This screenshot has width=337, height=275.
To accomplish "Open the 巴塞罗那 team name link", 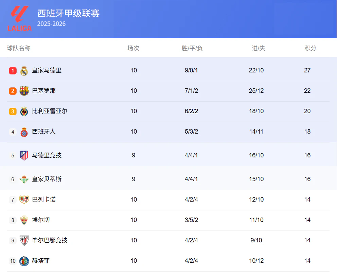I will click(44, 91).
